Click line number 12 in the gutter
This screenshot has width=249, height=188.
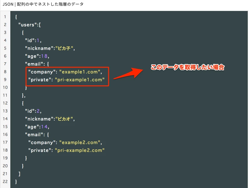5,103
